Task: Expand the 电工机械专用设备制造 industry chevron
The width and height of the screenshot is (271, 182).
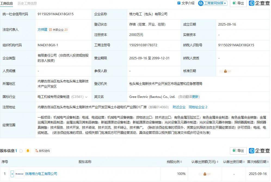Action: coord(86,97)
